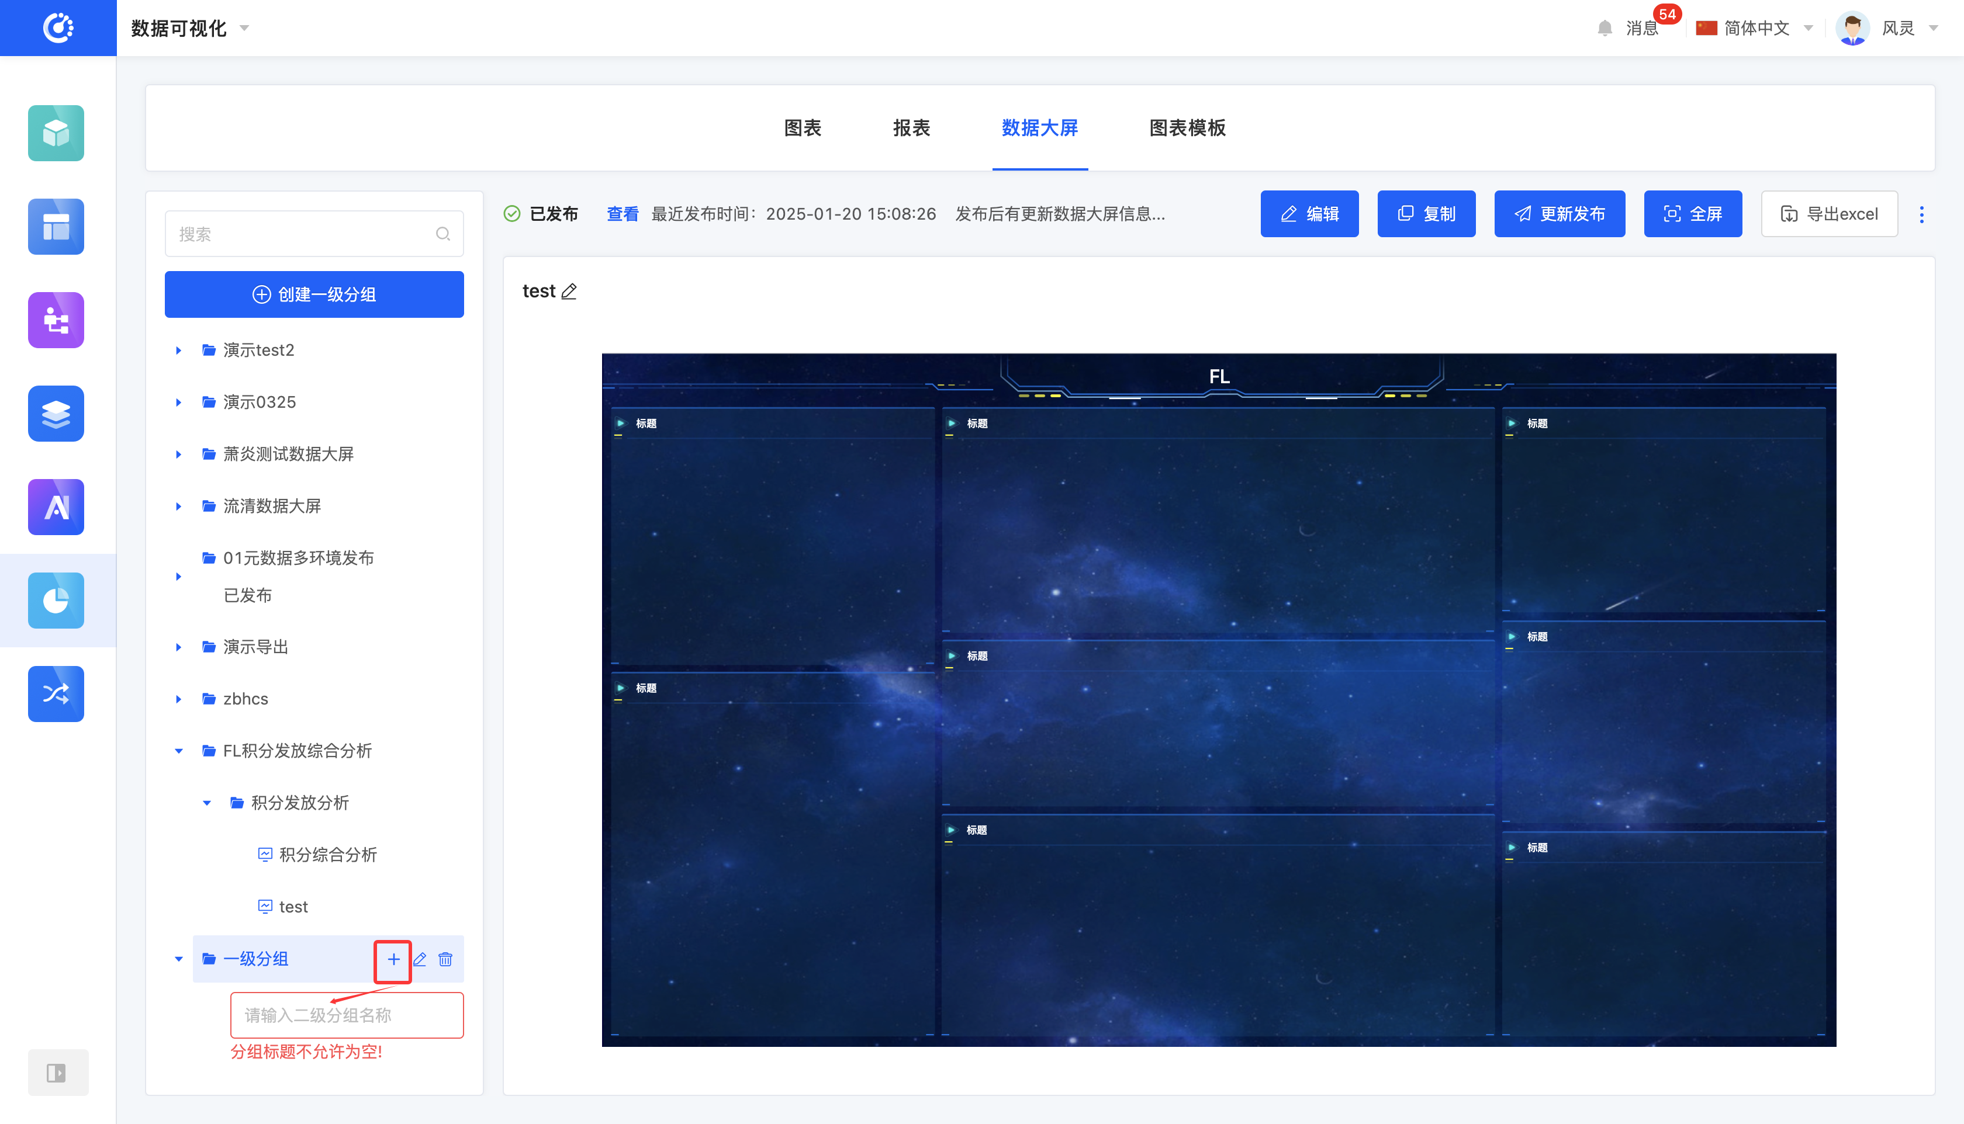
Task: Click the pencil icon next to test title
Action: pyautogui.click(x=569, y=292)
